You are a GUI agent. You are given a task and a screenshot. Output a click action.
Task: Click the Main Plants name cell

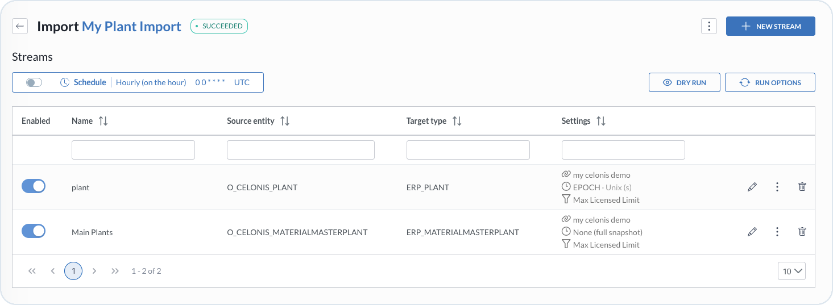[x=92, y=232]
